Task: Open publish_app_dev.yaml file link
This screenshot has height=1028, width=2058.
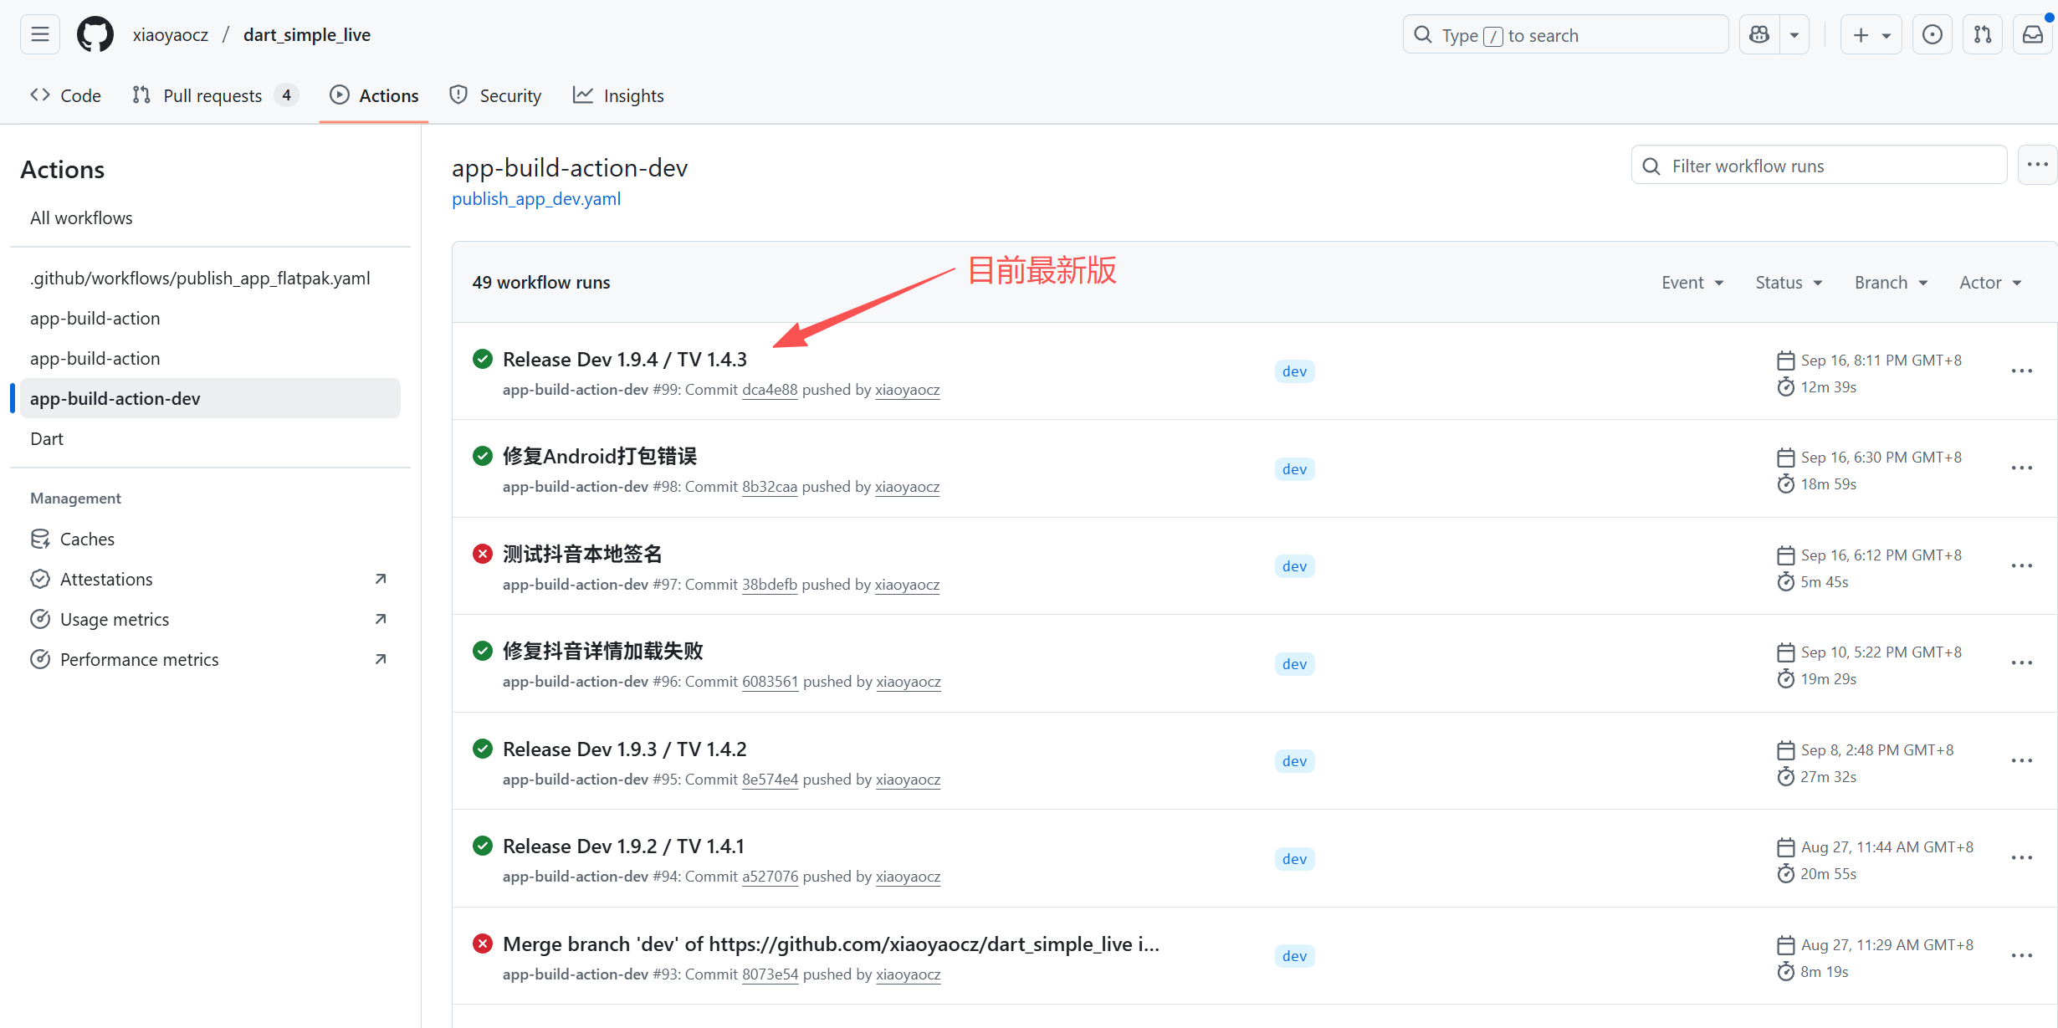Action: (x=536, y=199)
